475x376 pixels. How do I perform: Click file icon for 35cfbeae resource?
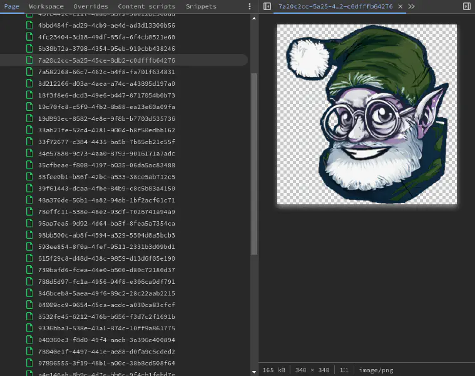click(x=29, y=165)
